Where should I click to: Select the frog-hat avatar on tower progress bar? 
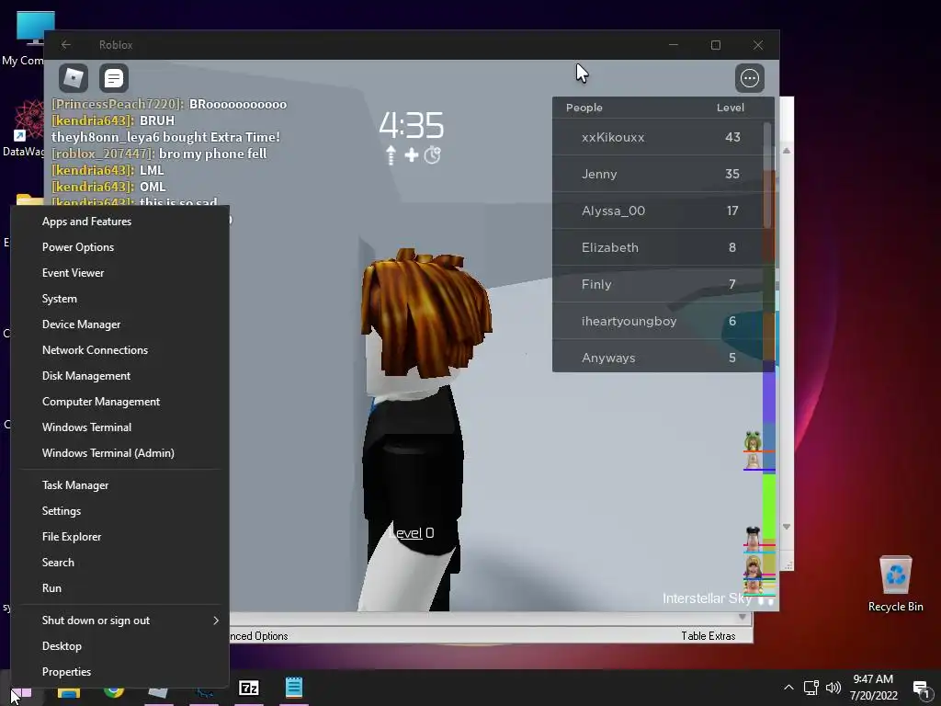coord(753,440)
